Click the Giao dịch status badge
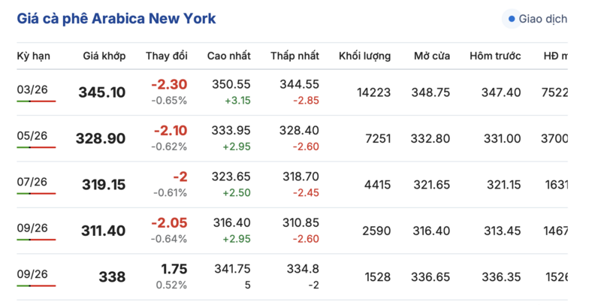Image resolution: width=601 pixels, height=305 pixels. click(537, 19)
